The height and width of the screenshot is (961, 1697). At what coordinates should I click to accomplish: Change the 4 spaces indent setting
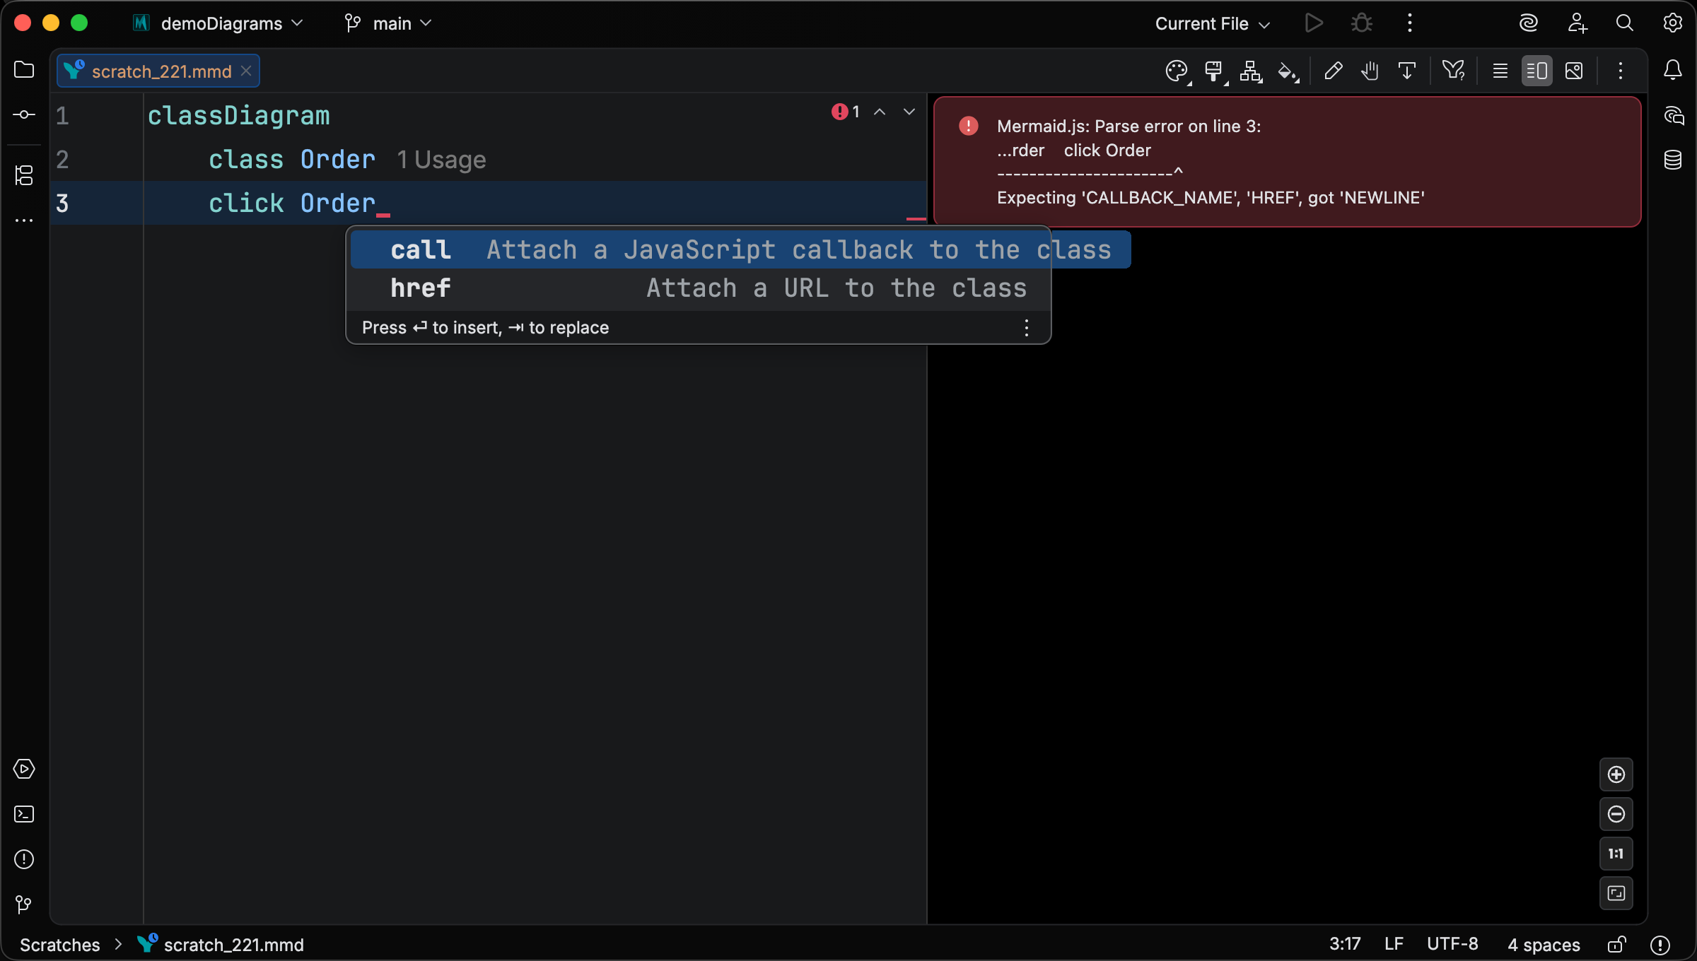tap(1544, 944)
